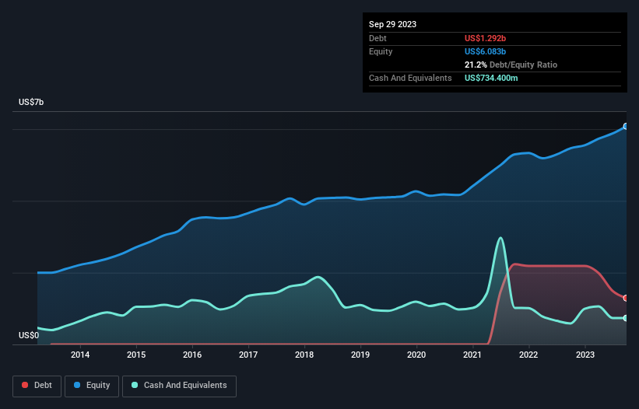Click Cash And Equivalents label in tooltip
The height and width of the screenshot is (409, 639).
[410, 78]
